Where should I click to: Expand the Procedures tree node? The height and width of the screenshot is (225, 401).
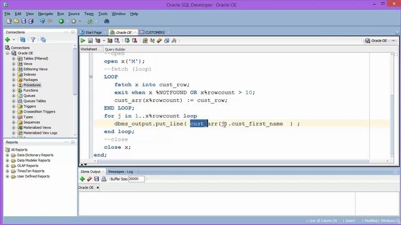tap(14, 85)
